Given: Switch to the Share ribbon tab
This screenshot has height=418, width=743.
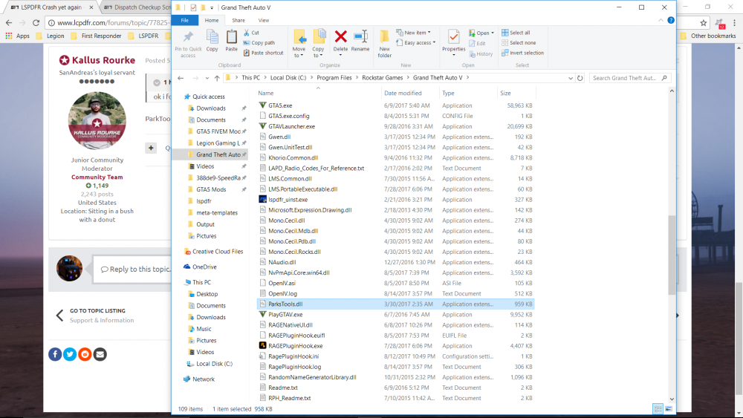Looking at the screenshot, I should (x=239, y=20).
